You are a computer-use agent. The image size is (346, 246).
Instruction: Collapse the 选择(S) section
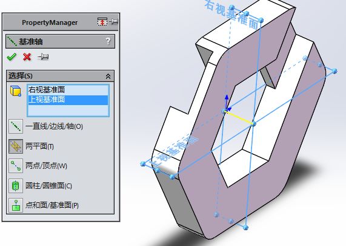pyautogui.click(x=108, y=77)
